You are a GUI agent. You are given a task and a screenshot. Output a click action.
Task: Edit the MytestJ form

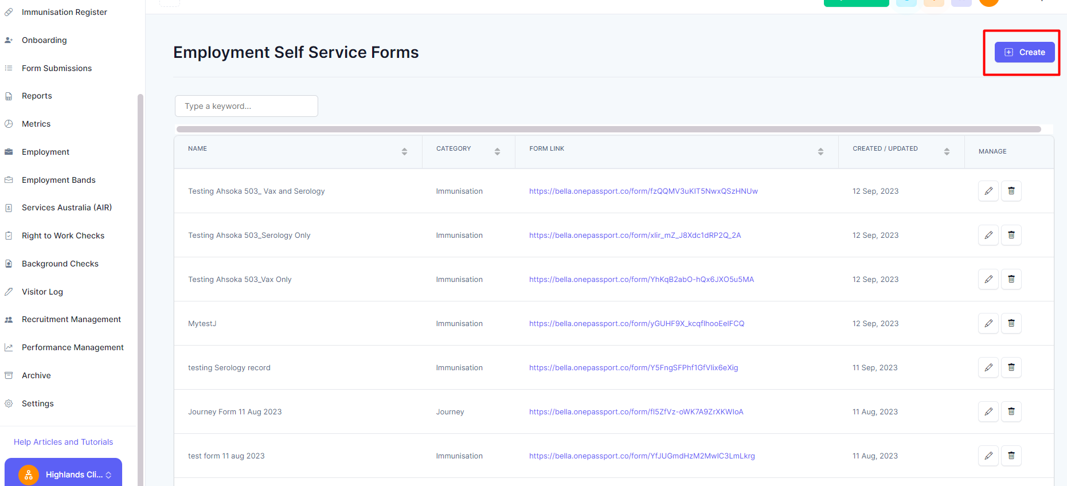pos(988,323)
